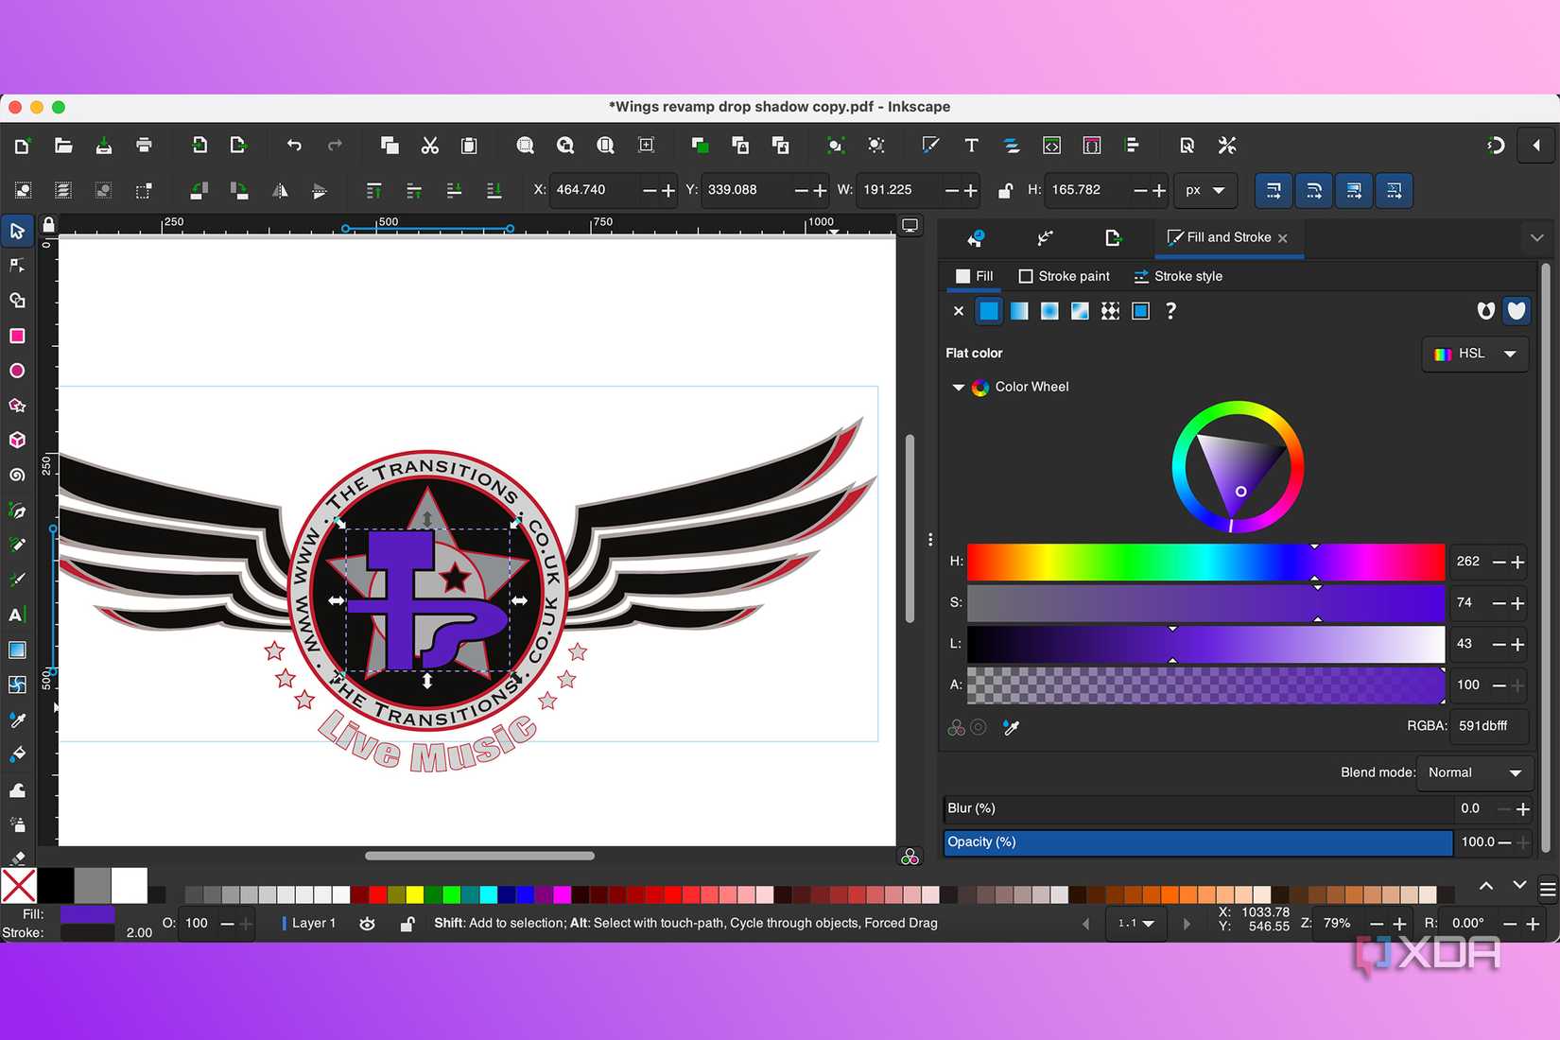Click inside the RGBA value field
This screenshot has width=1560, height=1040.
[x=1487, y=726]
